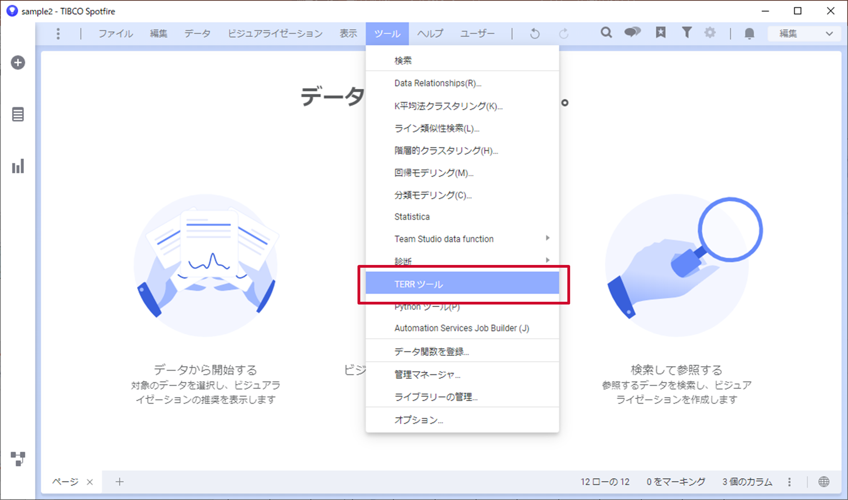Open the filters funnel icon
Viewport: 848px width, 500px height.
[687, 33]
